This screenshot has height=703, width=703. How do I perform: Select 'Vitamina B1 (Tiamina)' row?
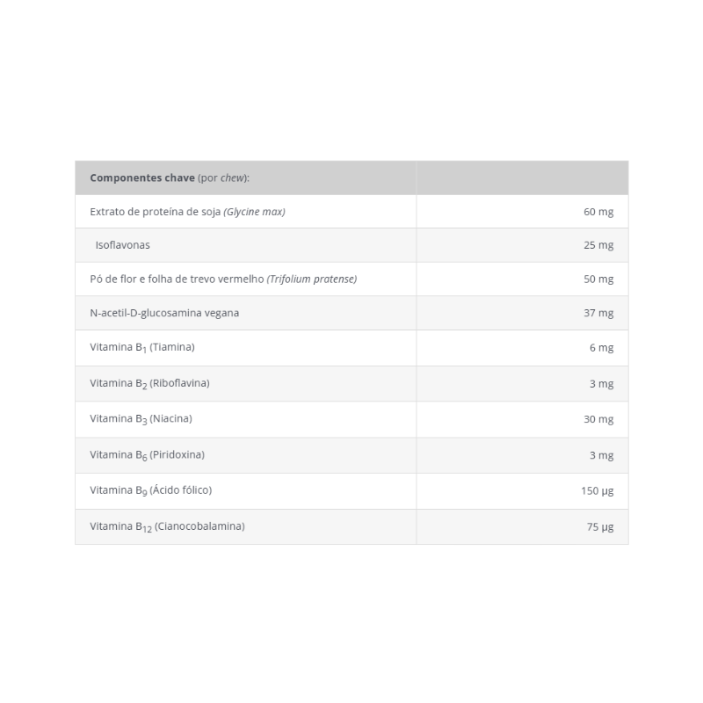pos(142,347)
